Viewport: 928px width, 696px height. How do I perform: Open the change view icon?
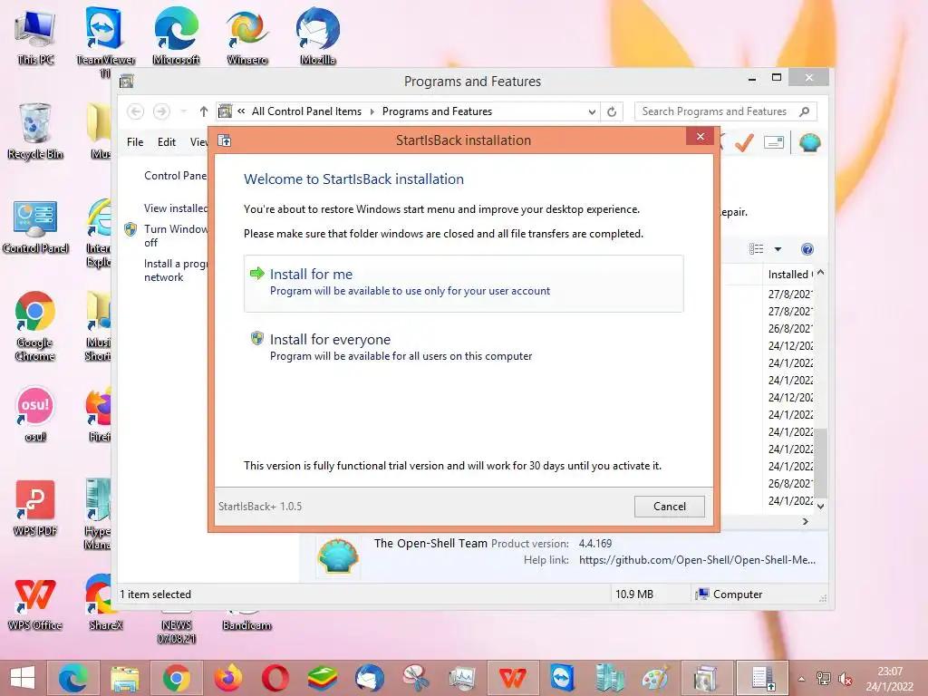click(757, 249)
